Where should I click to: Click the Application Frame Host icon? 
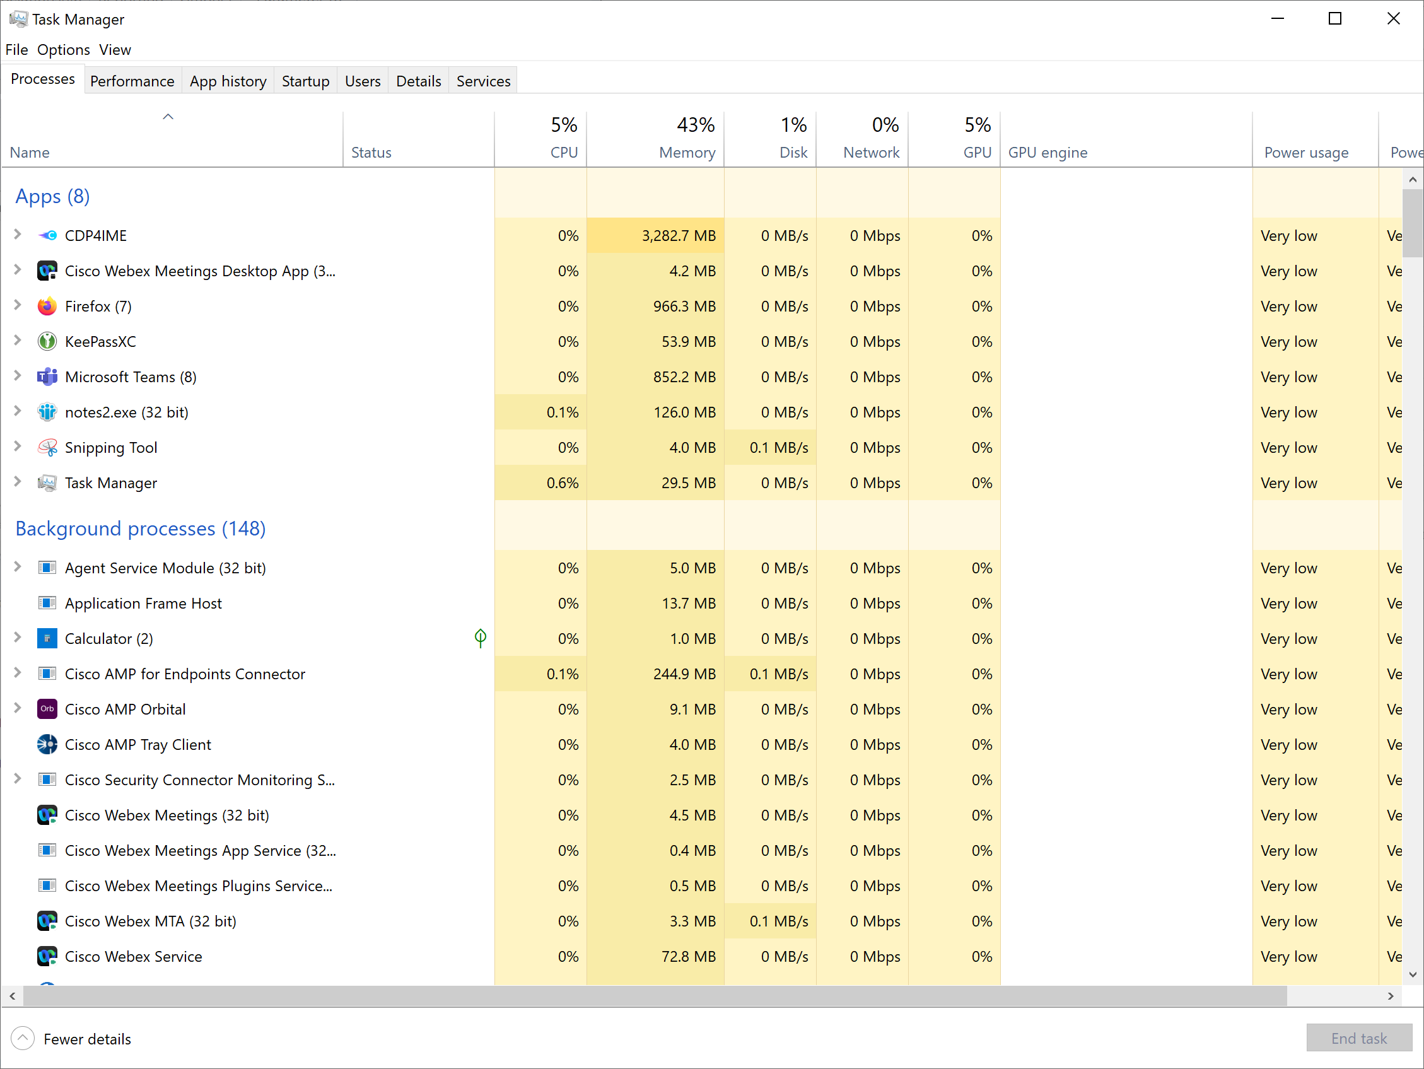pyautogui.click(x=47, y=603)
